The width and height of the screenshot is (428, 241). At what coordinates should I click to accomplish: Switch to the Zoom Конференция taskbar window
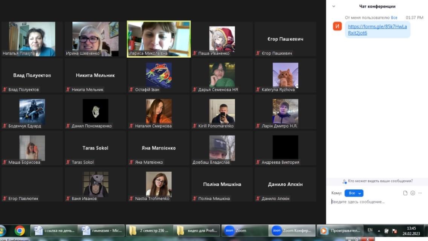pyautogui.click(x=292, y=230)
